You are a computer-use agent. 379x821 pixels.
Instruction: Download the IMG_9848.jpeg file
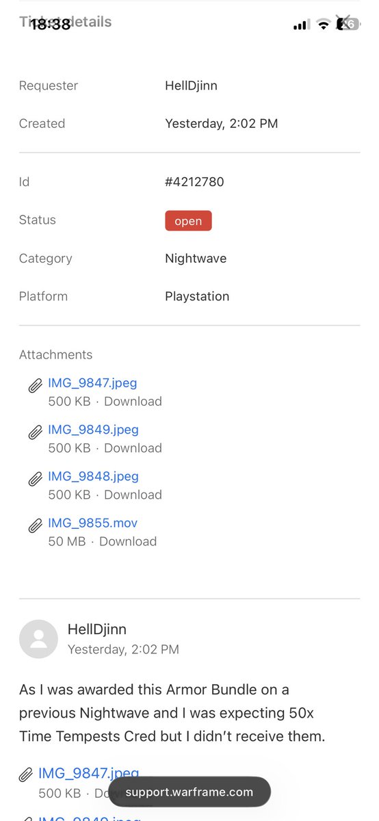coord(133,495)
